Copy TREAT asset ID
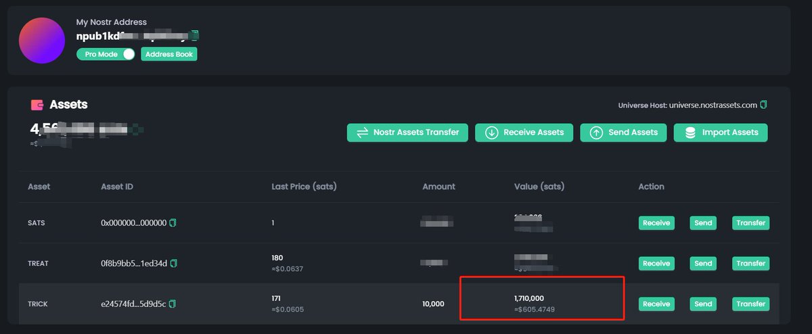 click(174, 263)
